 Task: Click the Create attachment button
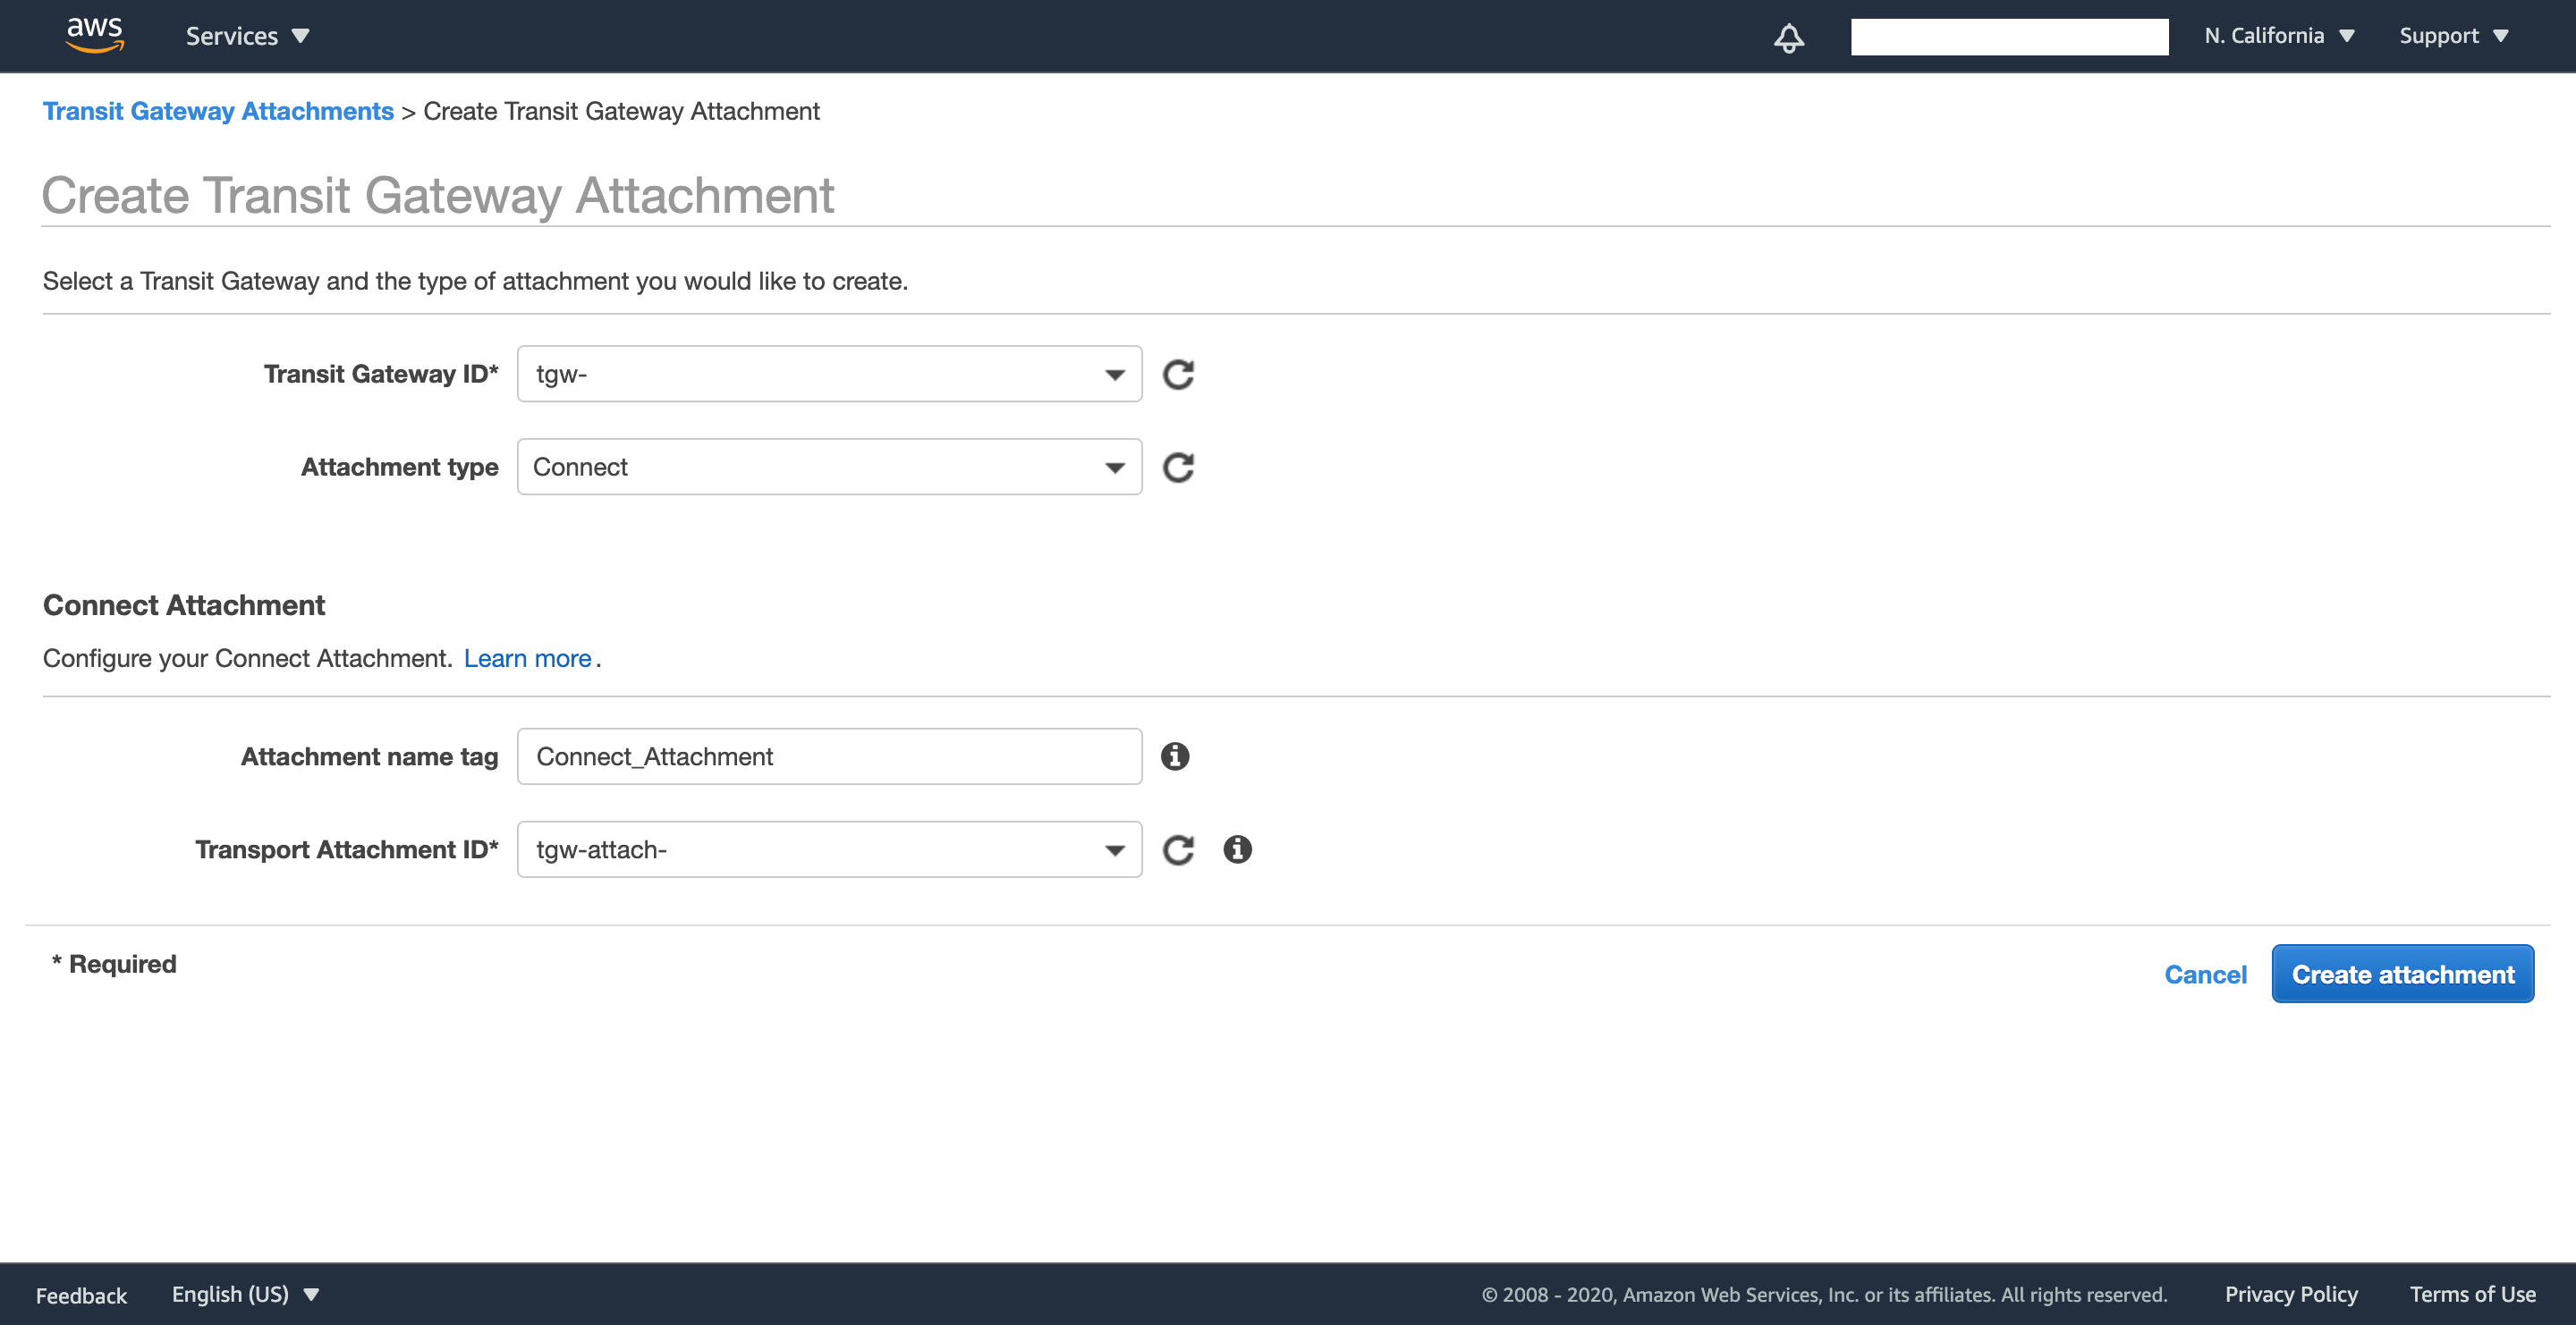(x=2402, y=975)
